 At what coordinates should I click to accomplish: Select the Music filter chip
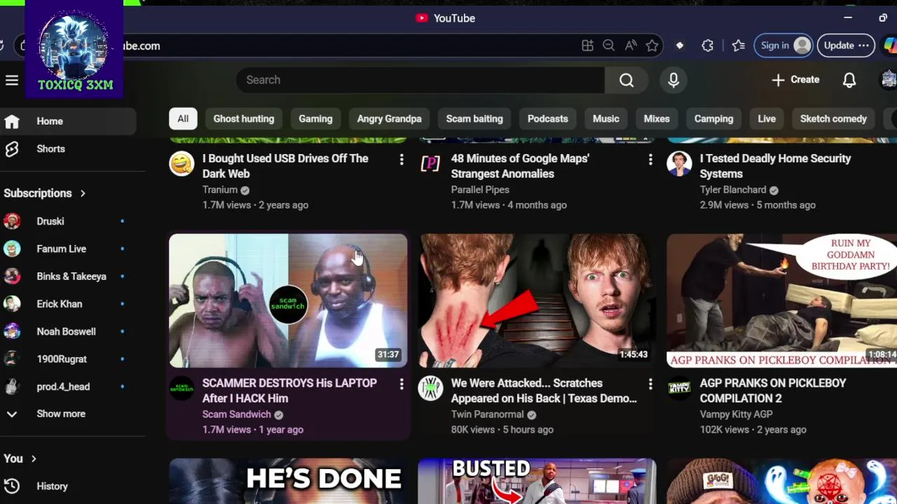click(606, 118)
